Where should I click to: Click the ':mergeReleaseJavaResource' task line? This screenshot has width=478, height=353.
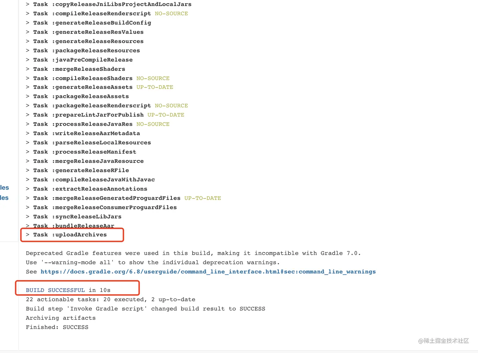(85, 161)
